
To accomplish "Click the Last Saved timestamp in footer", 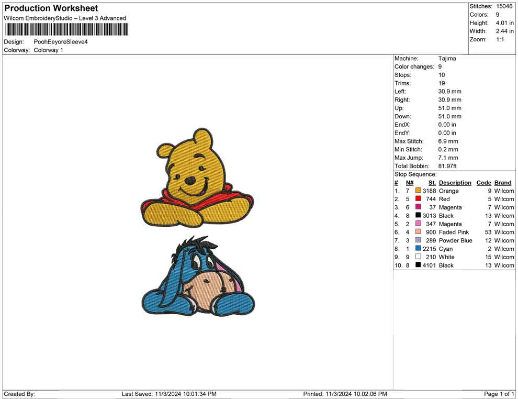I will 169,394.
